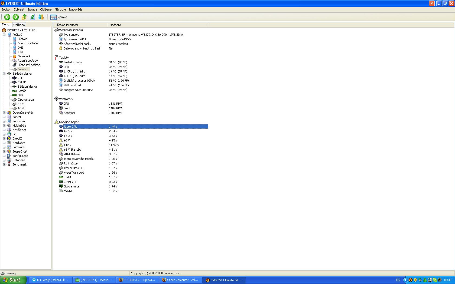Click the tray expand arrow icon

[x=405, y=280]
